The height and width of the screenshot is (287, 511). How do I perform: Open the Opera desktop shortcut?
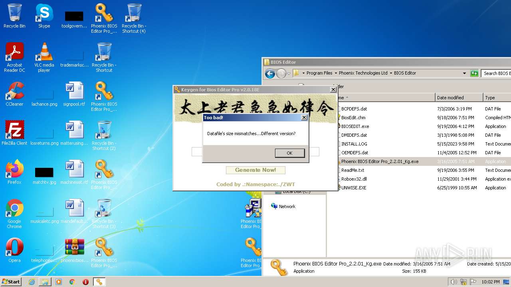click(x=14, y=251)
